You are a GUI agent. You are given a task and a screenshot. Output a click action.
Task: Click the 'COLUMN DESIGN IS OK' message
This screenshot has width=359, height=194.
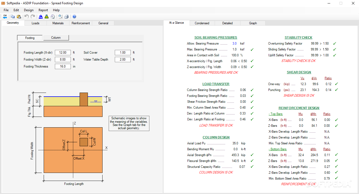(216, 172)
